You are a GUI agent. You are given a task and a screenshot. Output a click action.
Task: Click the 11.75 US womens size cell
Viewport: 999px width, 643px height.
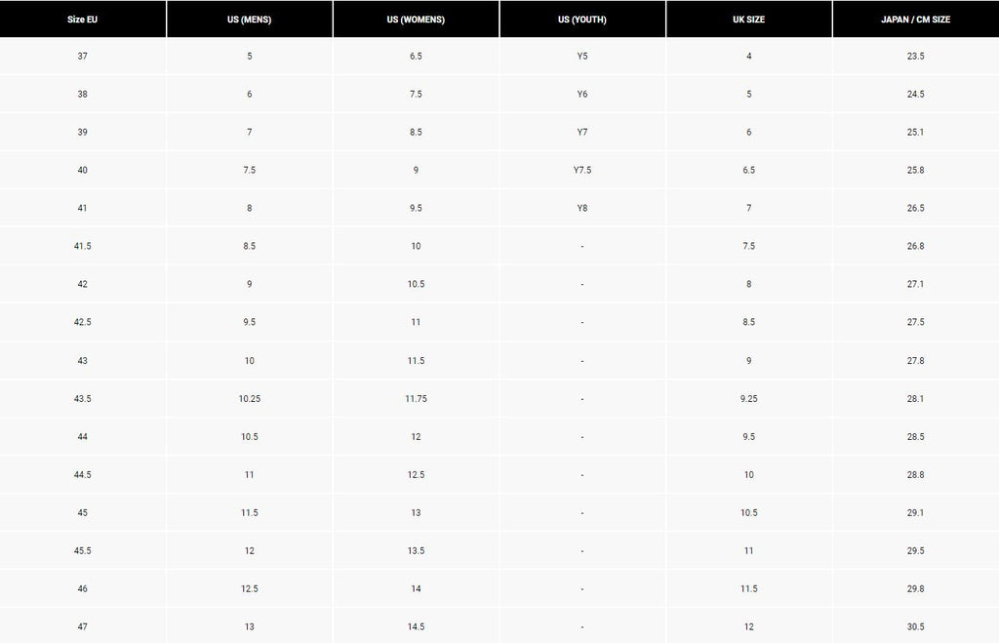tap(416, 399)
